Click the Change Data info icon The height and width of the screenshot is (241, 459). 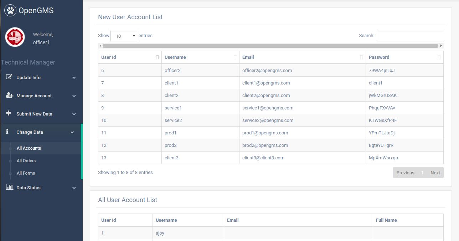[x=7, y=132]
